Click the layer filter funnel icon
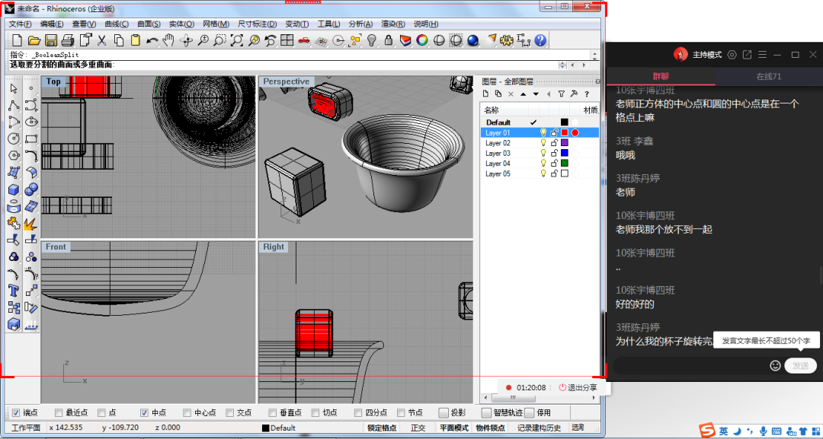The height and width of the screenshot is (439, 823). point(561,94)
